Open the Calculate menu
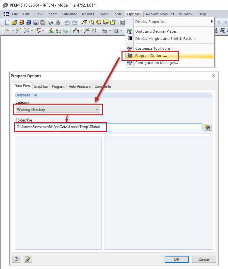The width and height of the screenshot is (228, 269). pos(69,14)
